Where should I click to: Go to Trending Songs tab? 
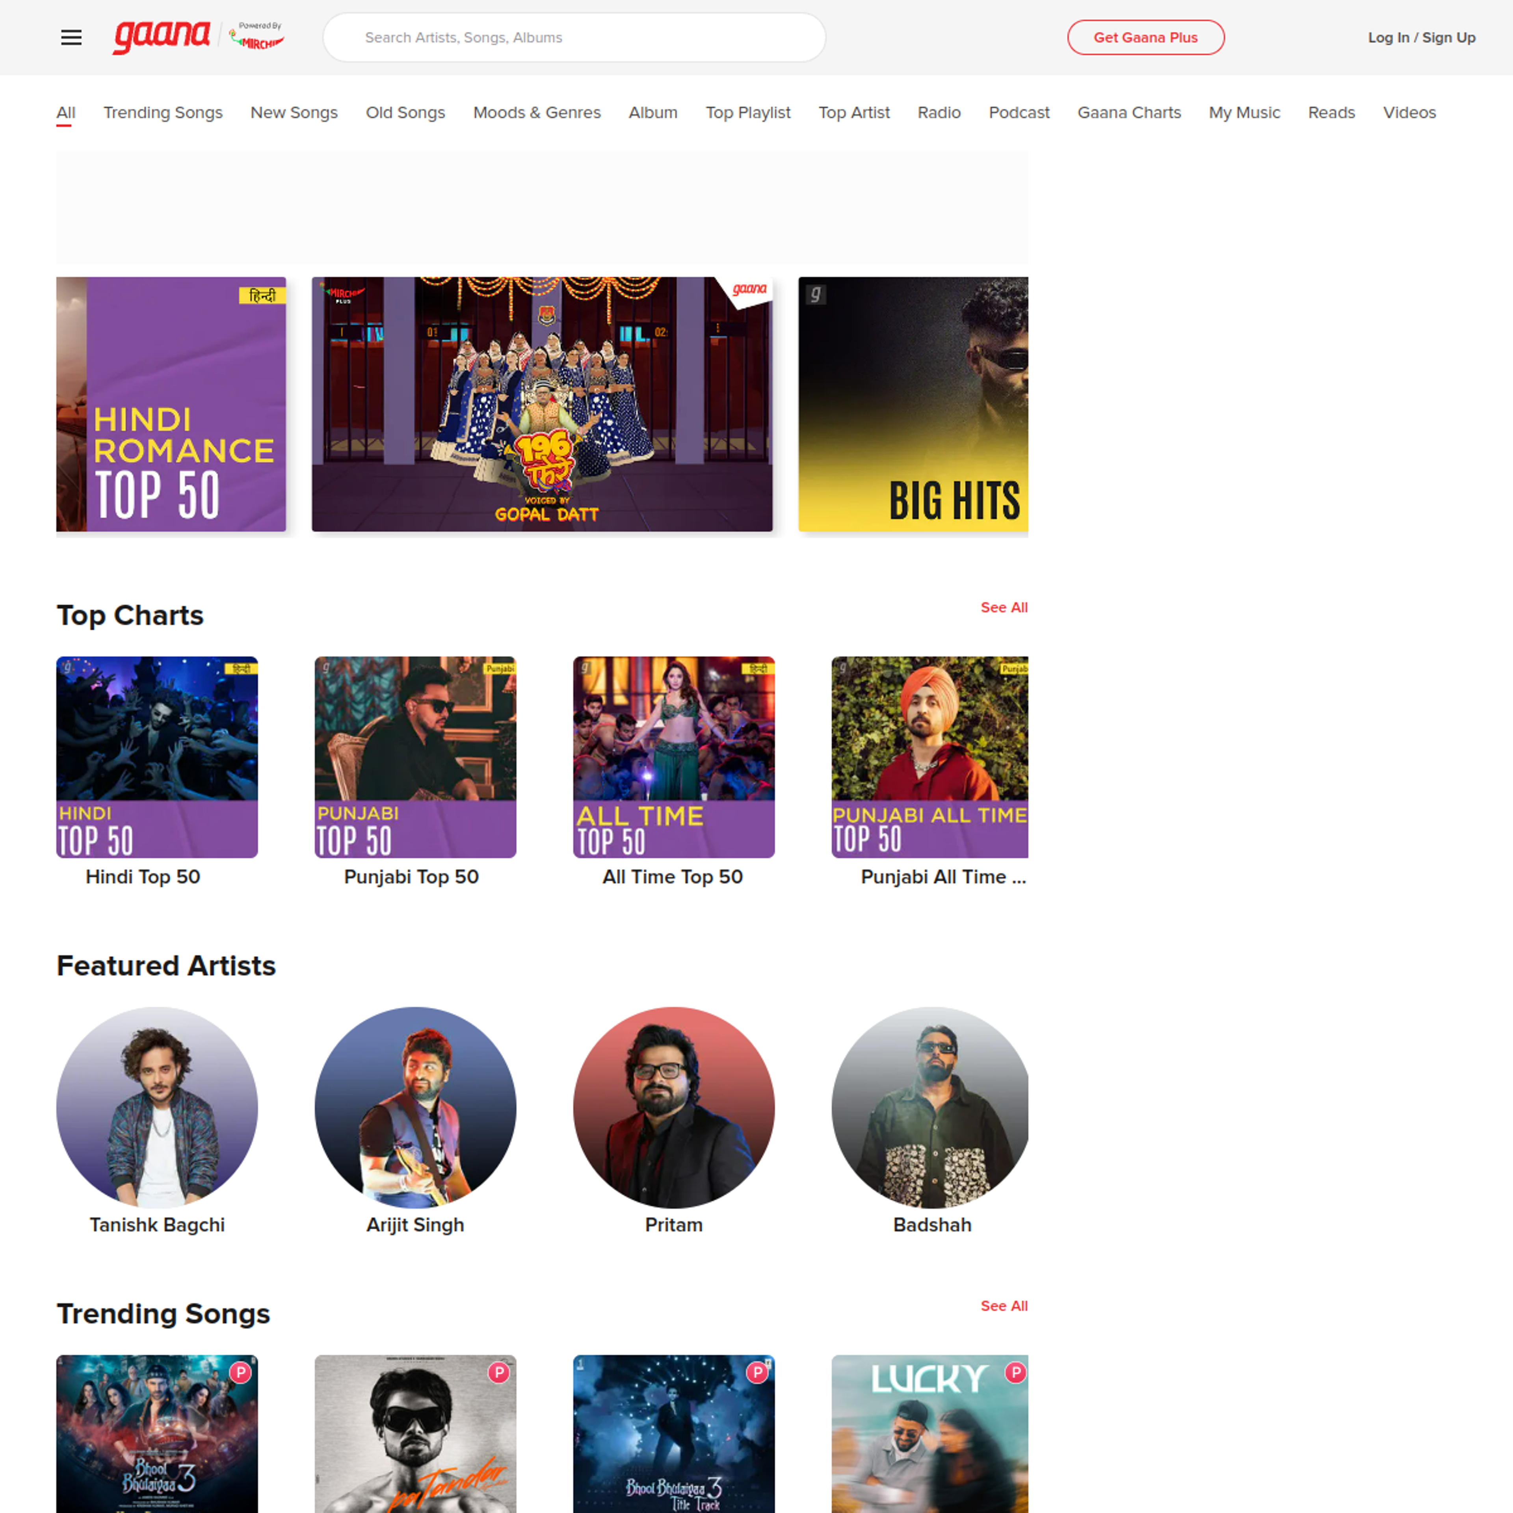[x=163, y=113]
